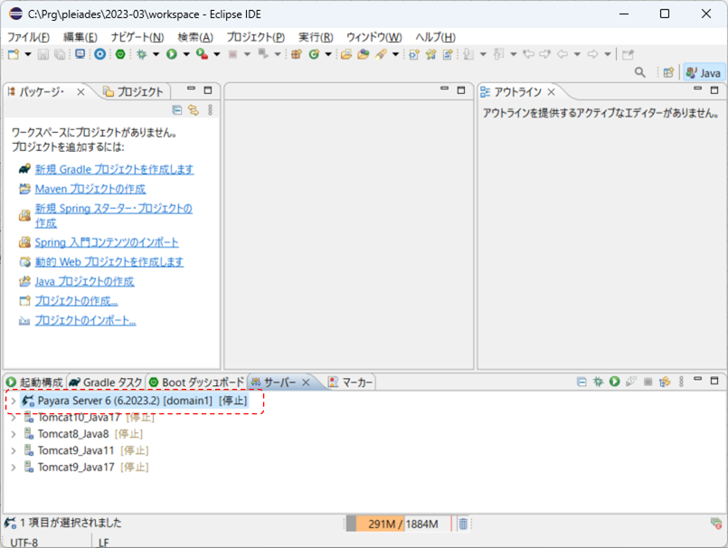Click the Save All toolbar icon
Viewport: 728px width, 548px height.
coord(60,54)
